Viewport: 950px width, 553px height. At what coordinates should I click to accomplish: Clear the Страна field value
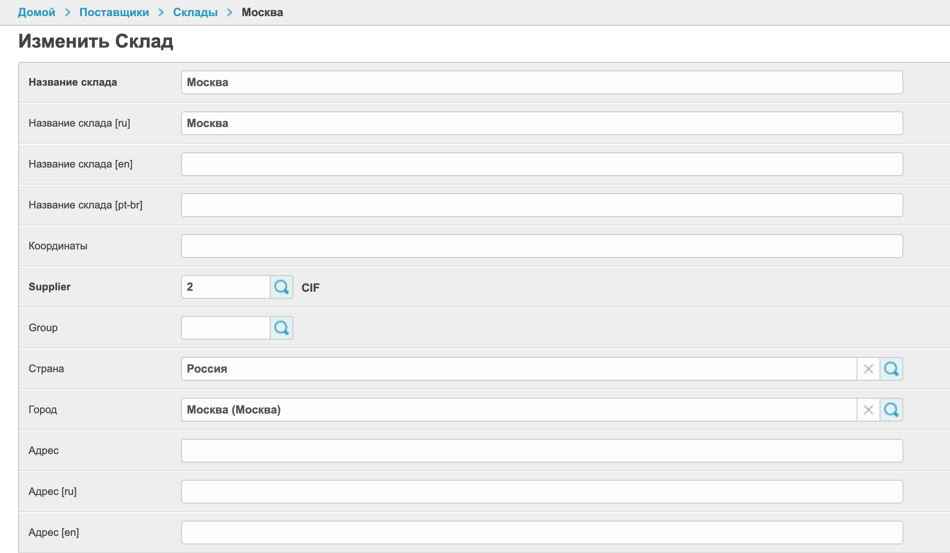coord(868,369)
